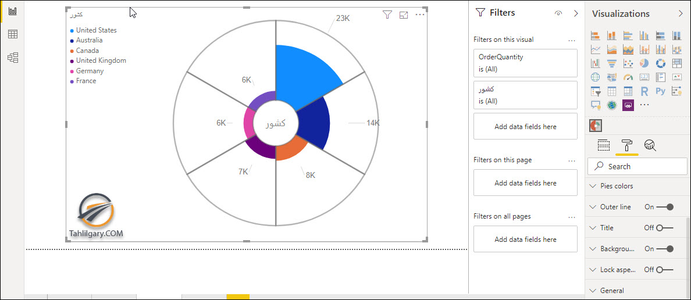Viewport: 691px width, 300px height.
Task: Select the Python visual icon
Action: click(661, 92)
